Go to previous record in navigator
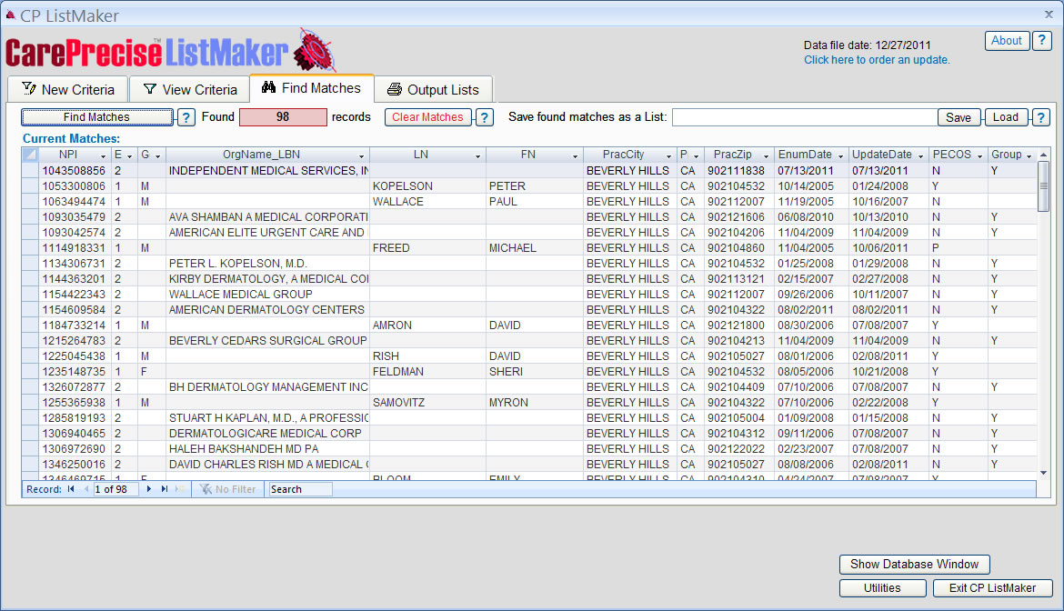1064x611 pixels. 86,489
